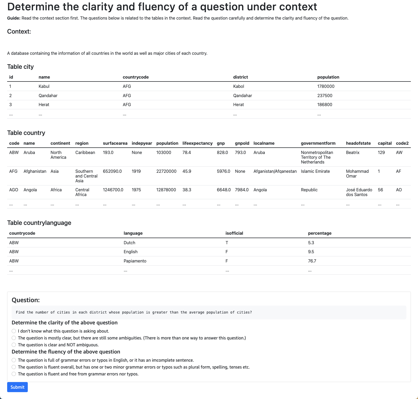
Task: Click the "population" header in Table city
Action: tap(328, 77)
